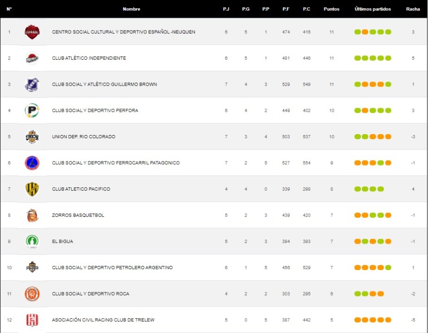Click Club Atlético Independiente's logo
428x333 pixels.
pos(32,58)
